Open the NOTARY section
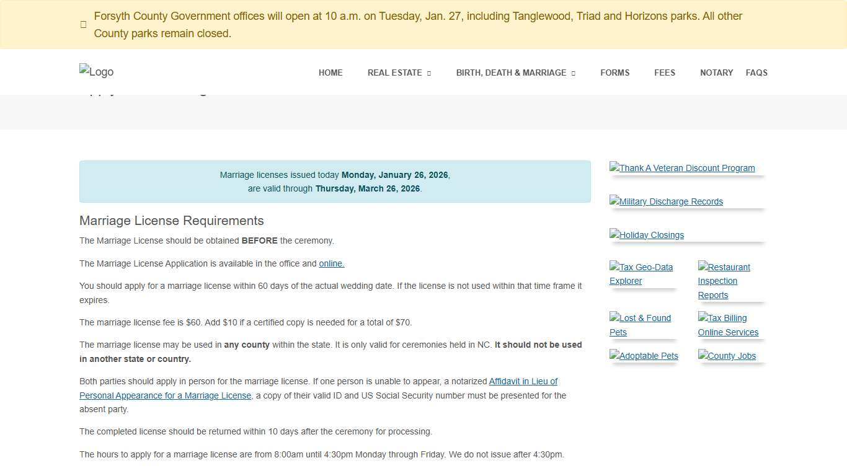The image size is (847, 476). click(x=716, y=73)
